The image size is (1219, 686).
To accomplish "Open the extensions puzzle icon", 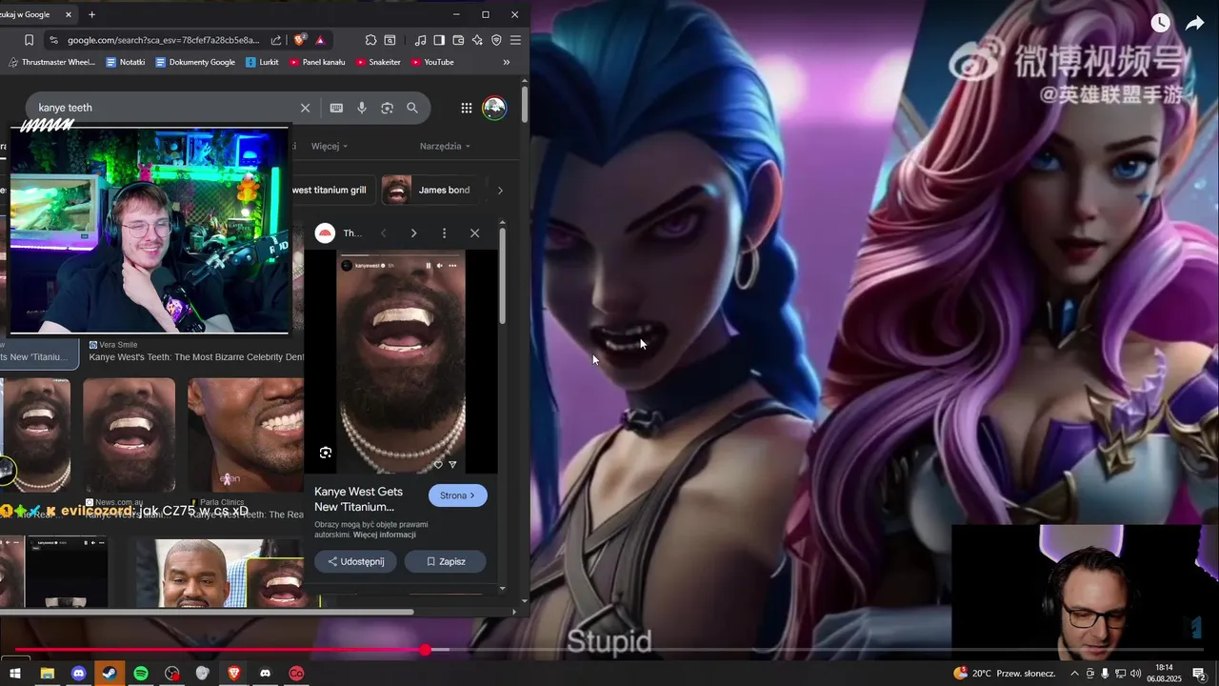I will (370, 40).
